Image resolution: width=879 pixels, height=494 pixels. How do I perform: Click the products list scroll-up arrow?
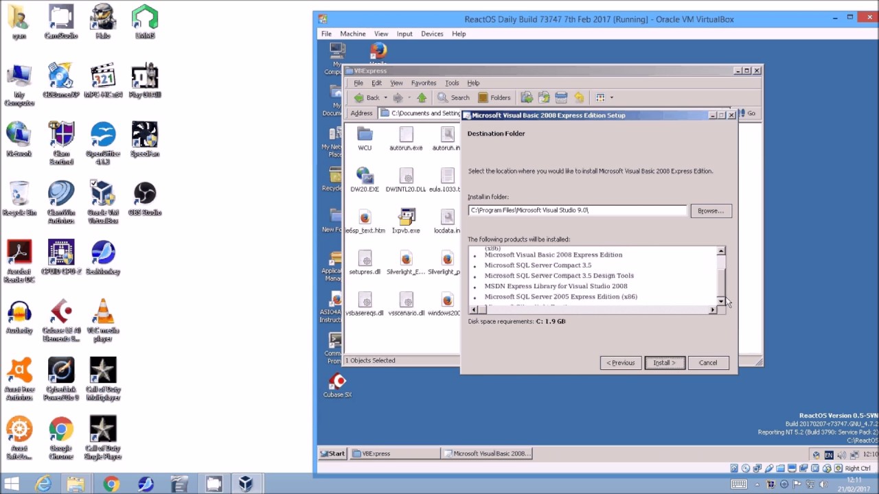[x=720, y=251]
